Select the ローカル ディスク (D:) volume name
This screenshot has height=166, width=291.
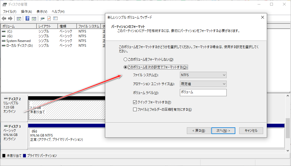coord(19,45)
